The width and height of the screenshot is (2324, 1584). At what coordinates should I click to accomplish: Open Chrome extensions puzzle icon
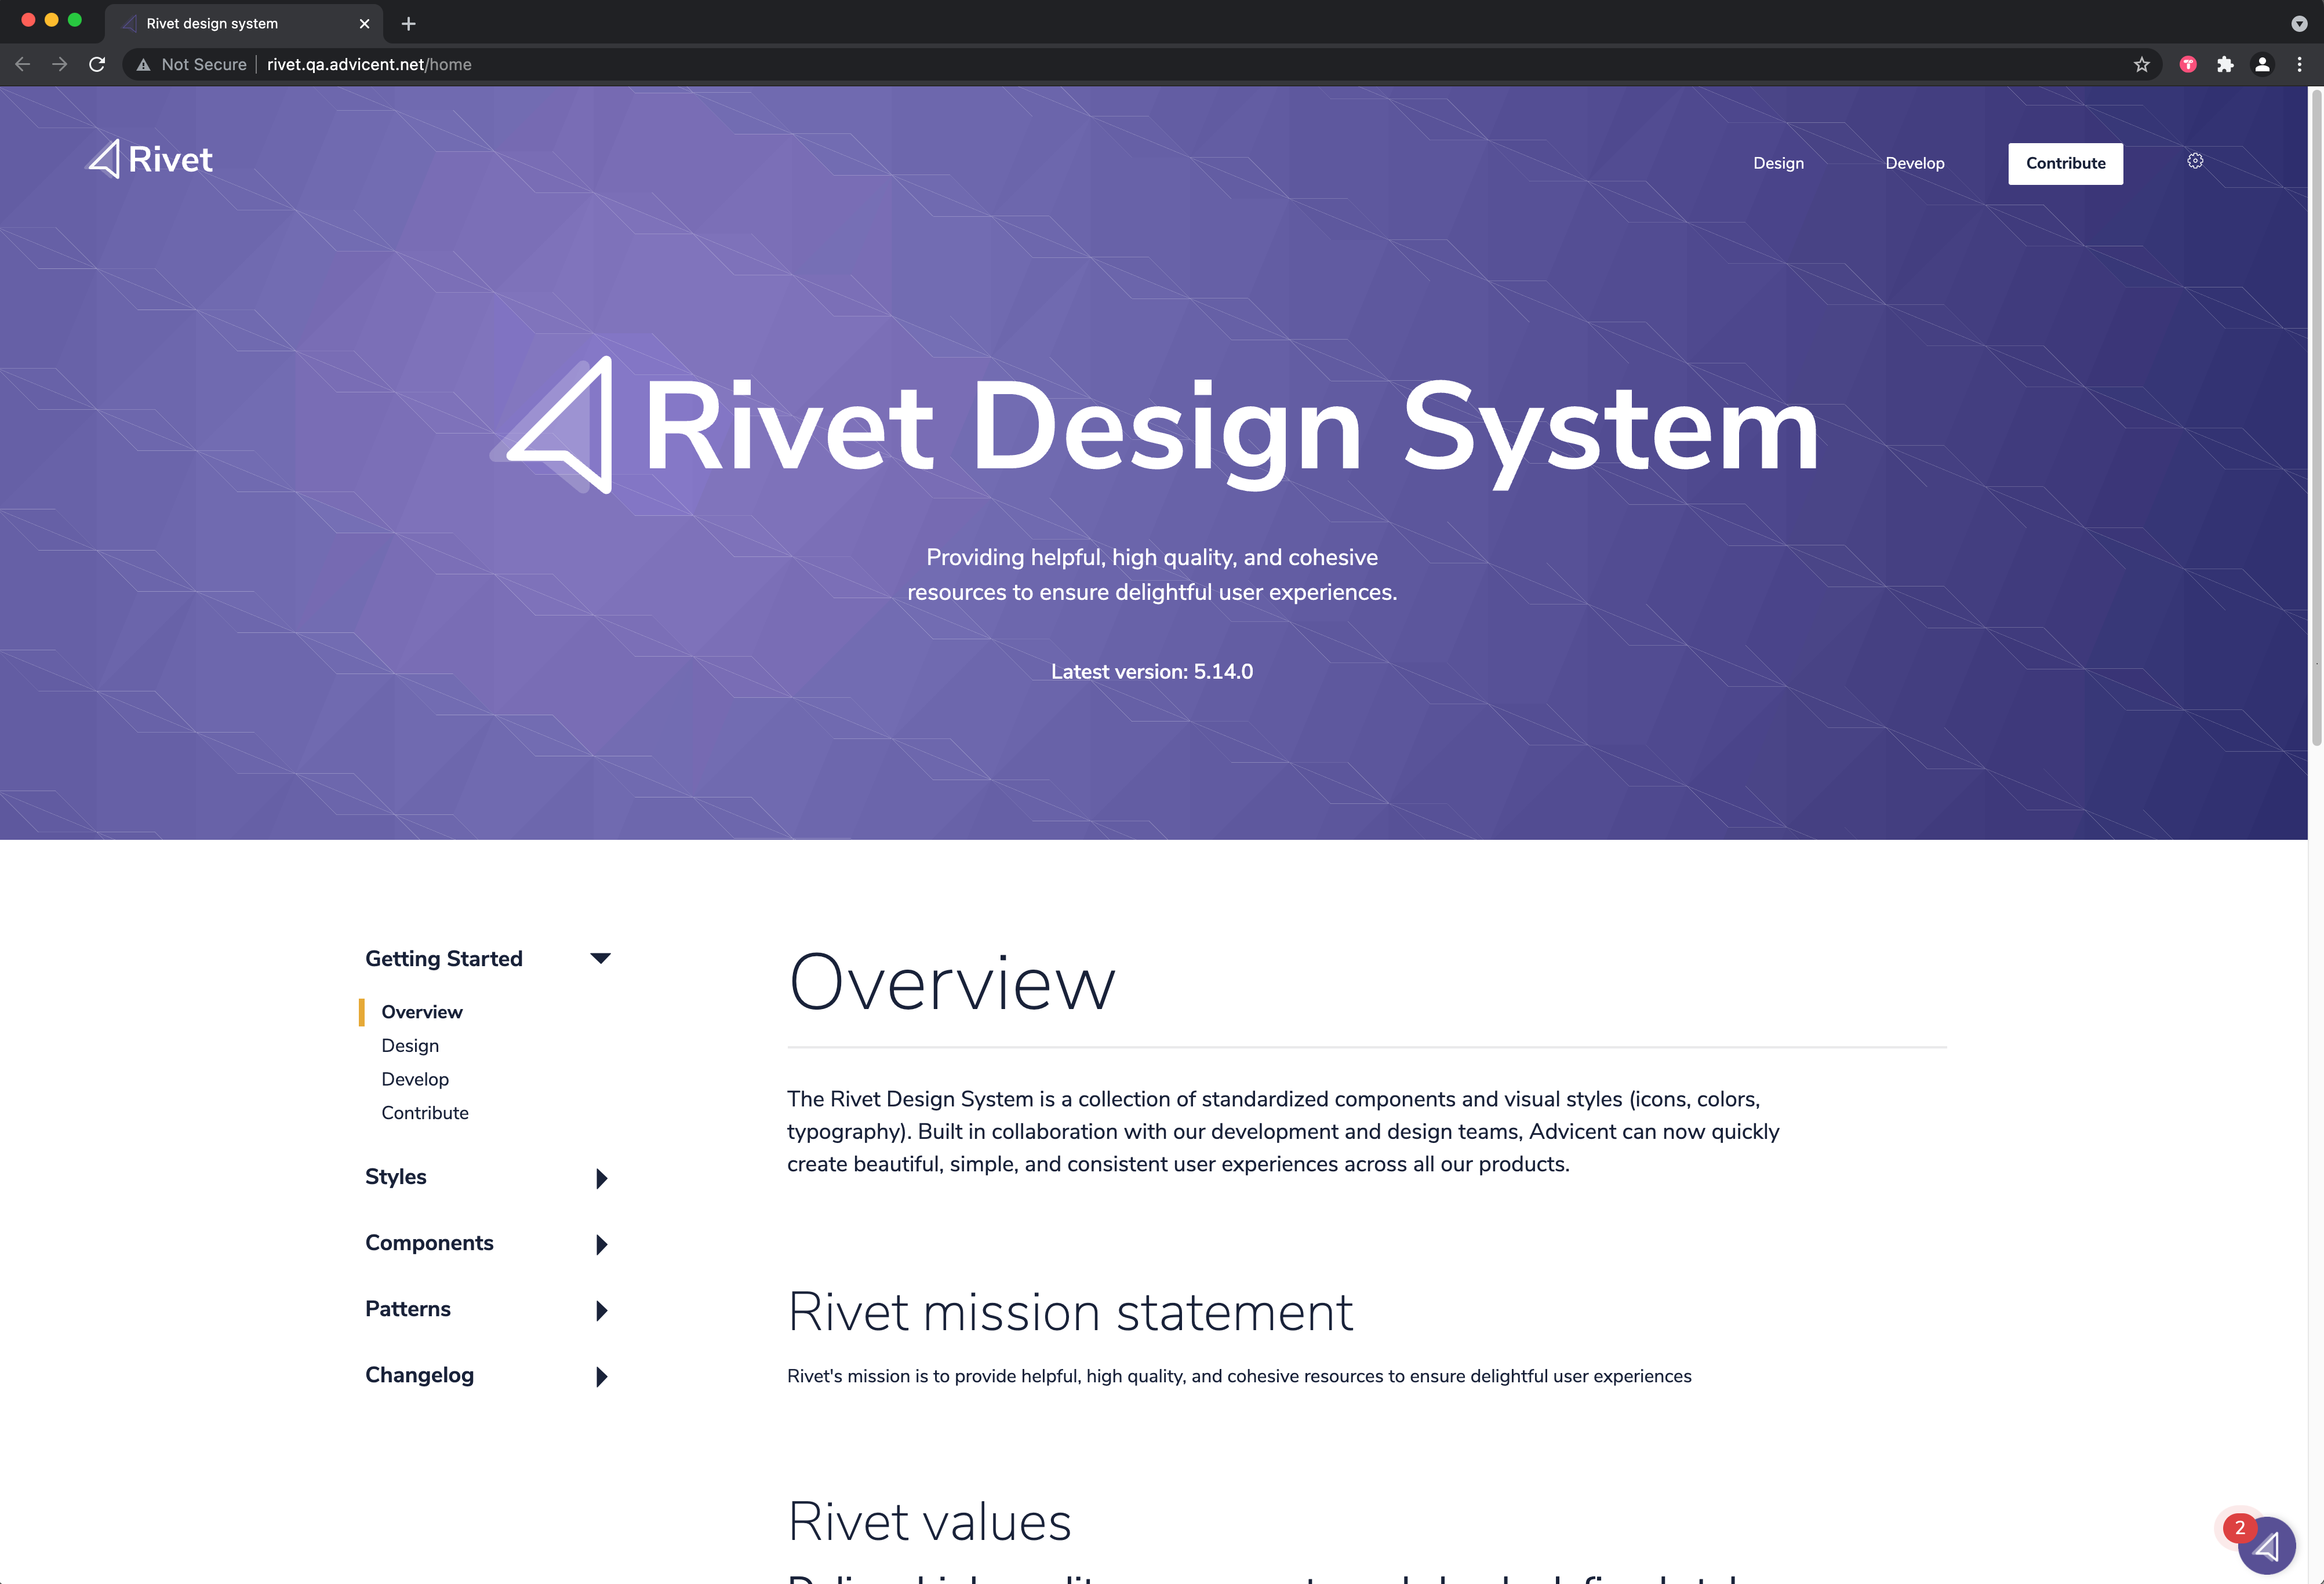[x=2225, y=64]
